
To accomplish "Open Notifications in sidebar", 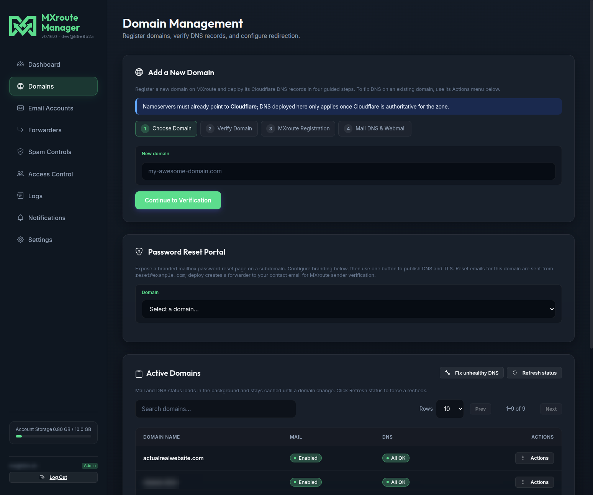I will (53, 218).
